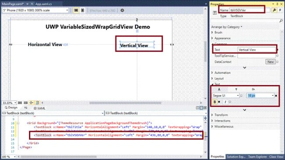
Task: Select the Design pane tab
Action: 11,108
